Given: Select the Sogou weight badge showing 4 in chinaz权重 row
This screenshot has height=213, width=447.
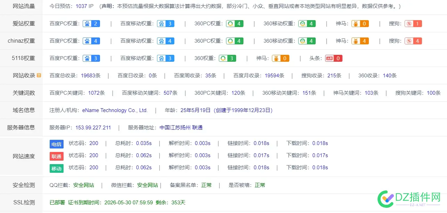Looking at the screenshot, I should 413,41.
